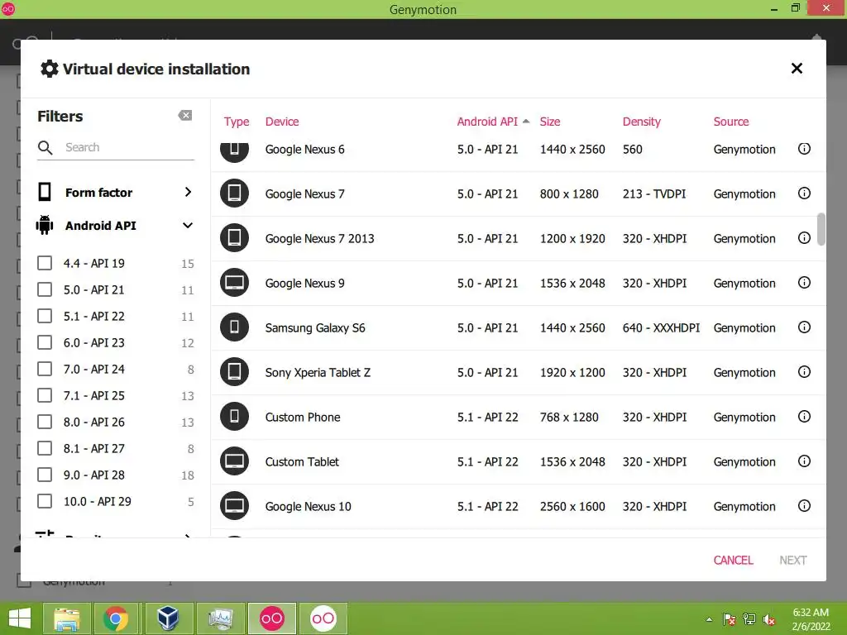Click the Custom Phone device name
This screenshot has height=635, width=847.
pos(303,418)
